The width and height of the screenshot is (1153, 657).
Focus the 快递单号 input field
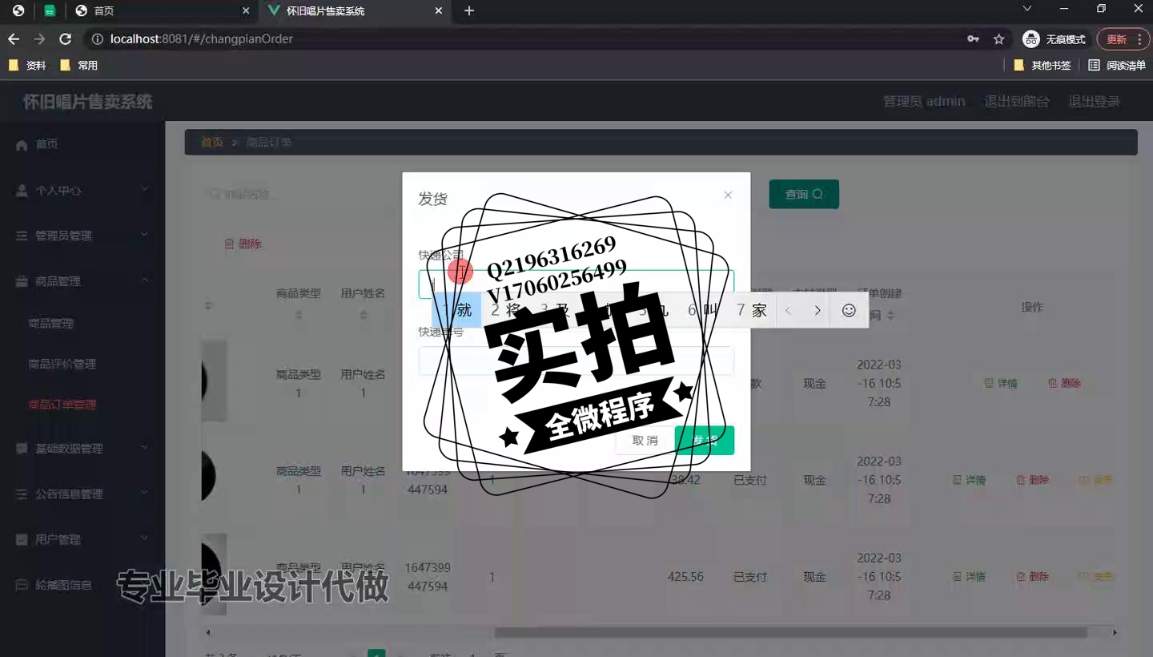(x=576, y=361)
